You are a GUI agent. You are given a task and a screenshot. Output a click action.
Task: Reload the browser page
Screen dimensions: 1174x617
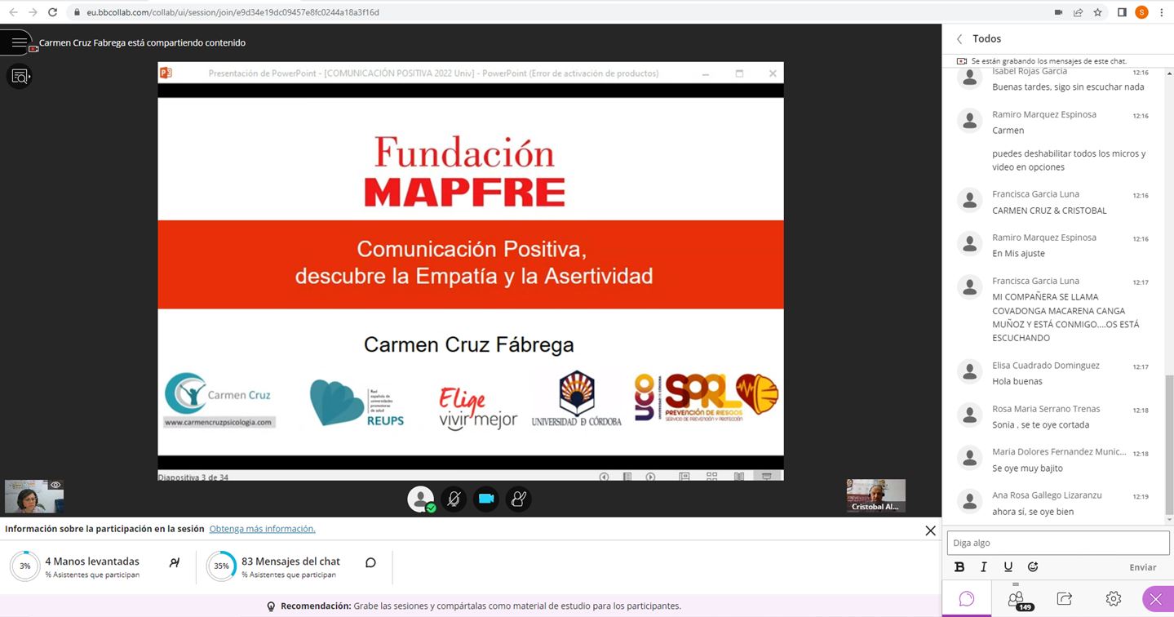point(53,12)
